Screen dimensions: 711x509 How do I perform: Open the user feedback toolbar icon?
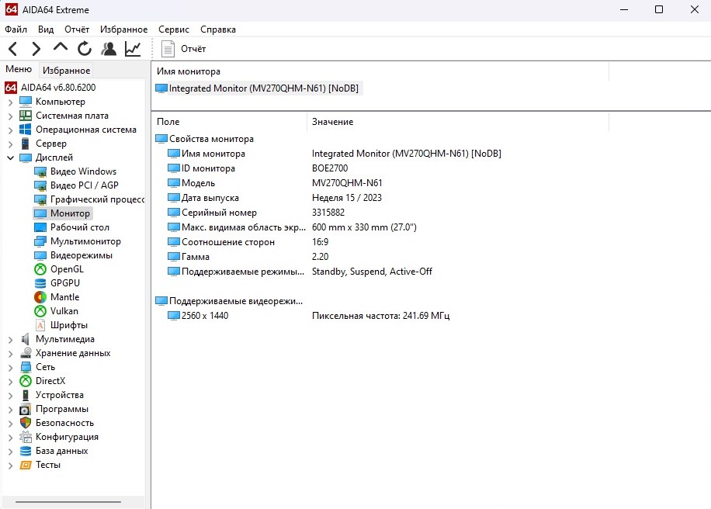tap(109, 49)
